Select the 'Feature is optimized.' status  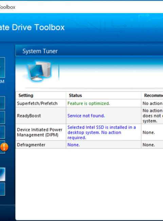tap(89, 103)
